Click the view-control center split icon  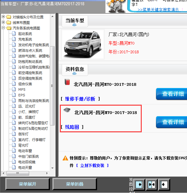(x=152, y=184)
